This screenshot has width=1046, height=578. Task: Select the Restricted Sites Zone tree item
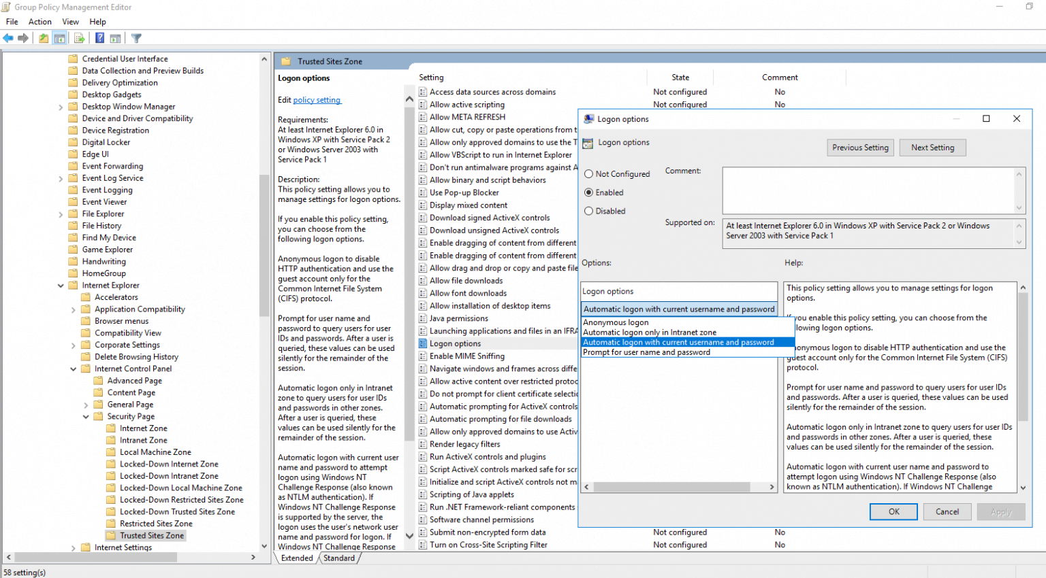pyautogui.click(x=156, y=524)
